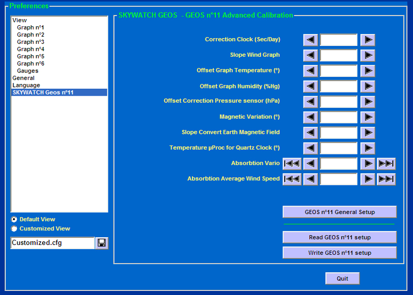
Task: Decrease Absorbtion Vario one step
Action: pyautogui.click(x=311, y=164)
